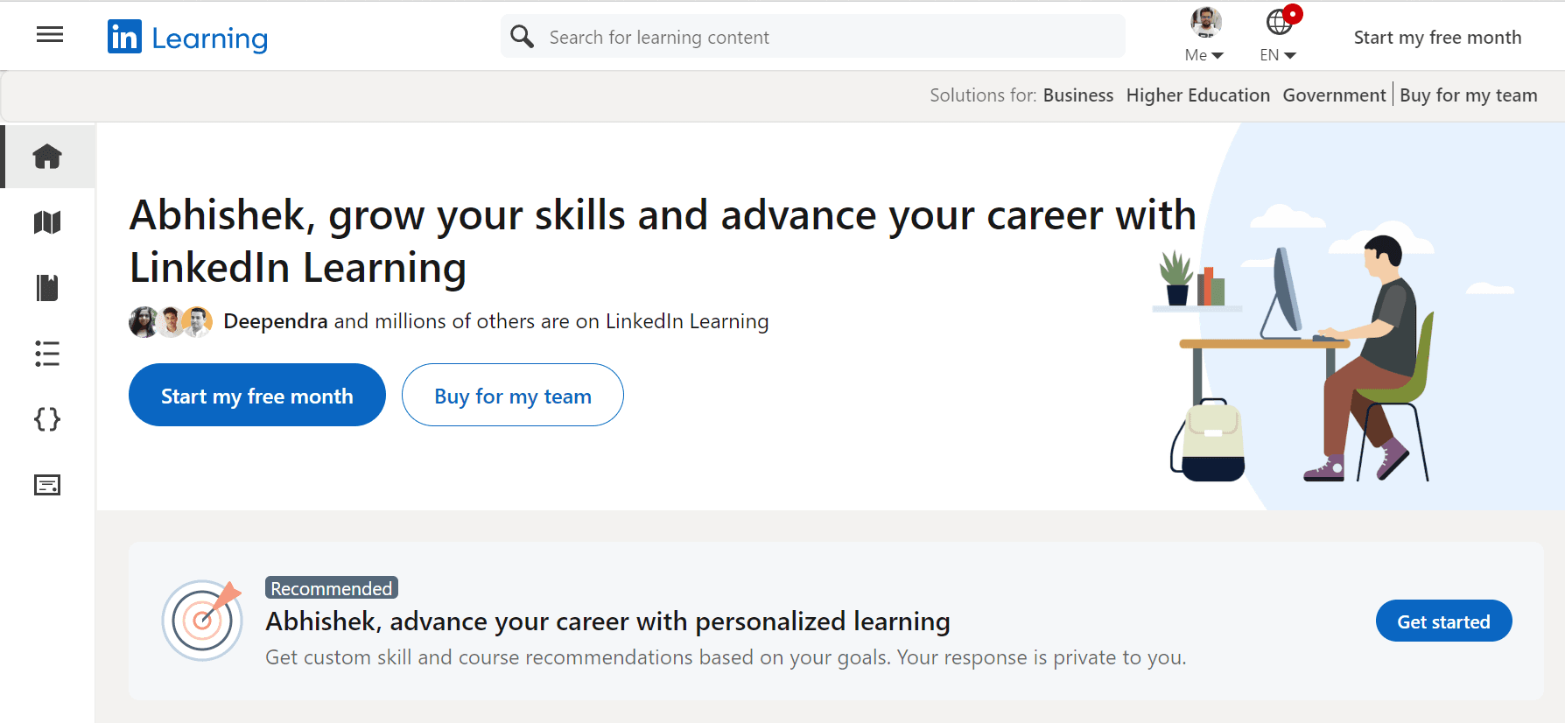Open the curly braces code icon
Viewport: 1565px width, 723px height.
(47, 419)
